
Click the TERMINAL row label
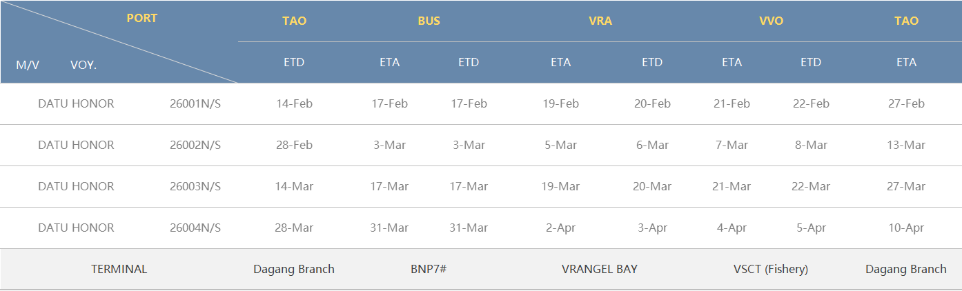119,269
